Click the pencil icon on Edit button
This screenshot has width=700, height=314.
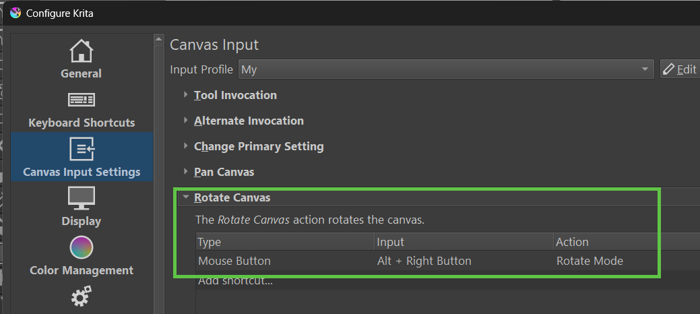point(668,69)
